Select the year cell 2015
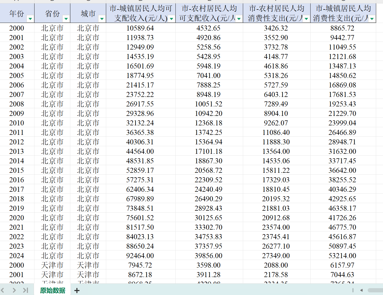Viewport: 383px width, 295px height. (17, 170)
